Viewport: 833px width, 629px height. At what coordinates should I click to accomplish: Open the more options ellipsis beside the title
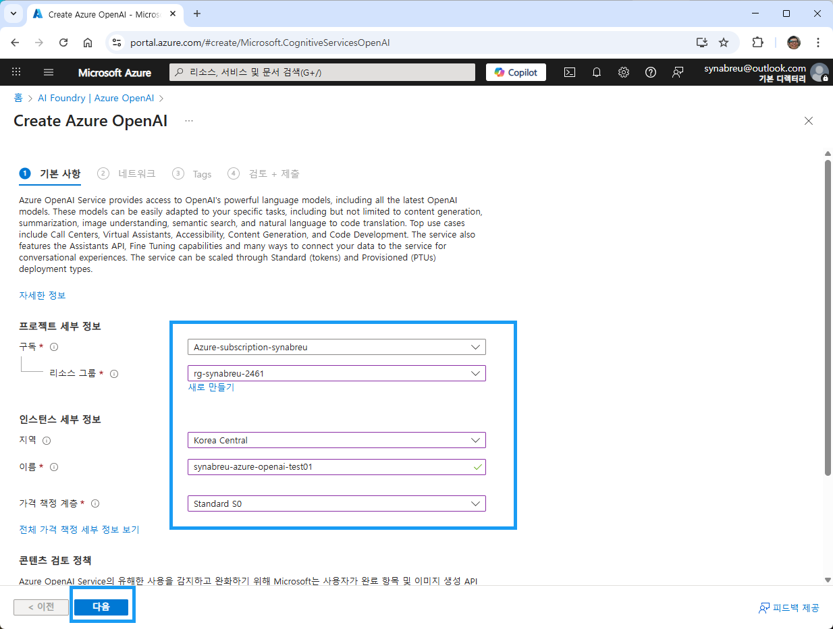(189, 121)
